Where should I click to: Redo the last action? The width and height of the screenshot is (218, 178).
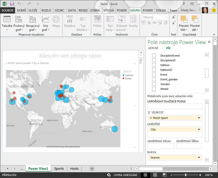pyautogui.click(x=29, y=4)
